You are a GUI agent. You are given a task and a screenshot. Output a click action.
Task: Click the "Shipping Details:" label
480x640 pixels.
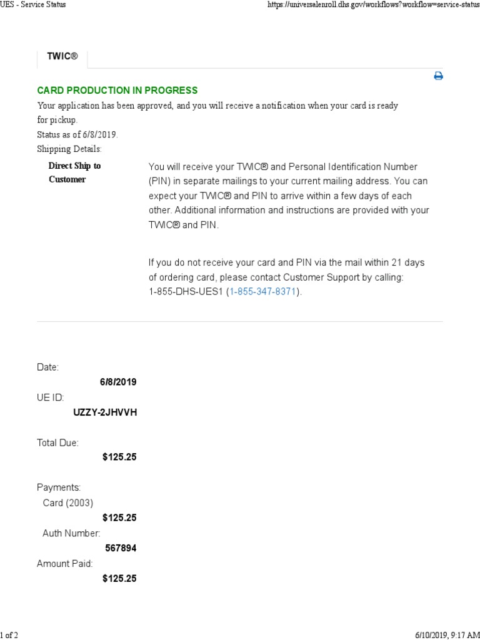[x=69, y=149]
